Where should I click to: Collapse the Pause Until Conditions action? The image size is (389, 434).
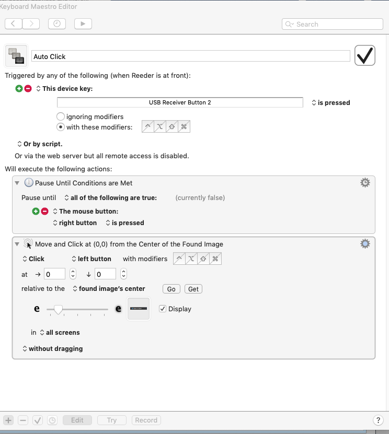click(x=17, y=183)
